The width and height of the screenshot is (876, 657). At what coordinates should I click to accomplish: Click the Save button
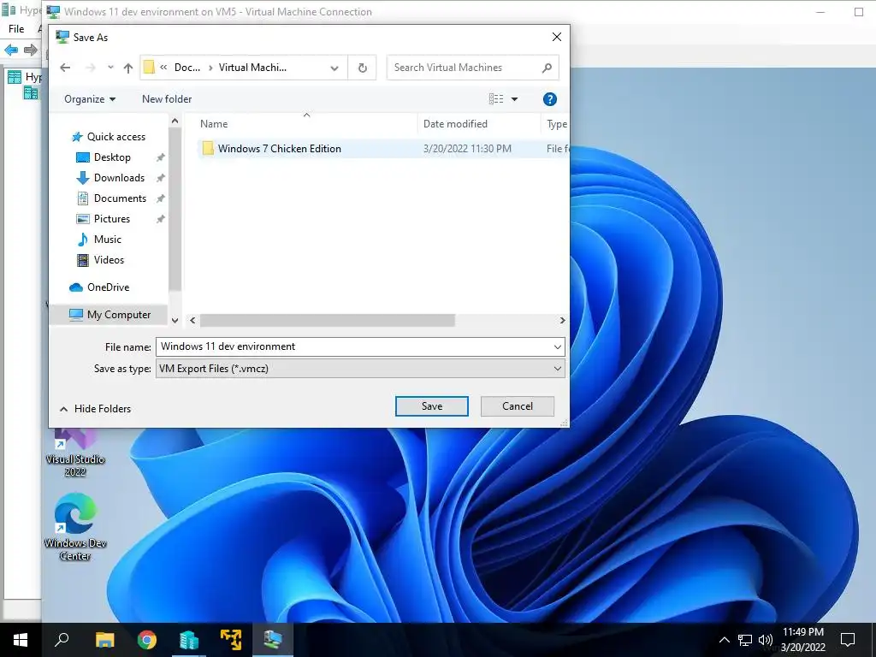432,406
